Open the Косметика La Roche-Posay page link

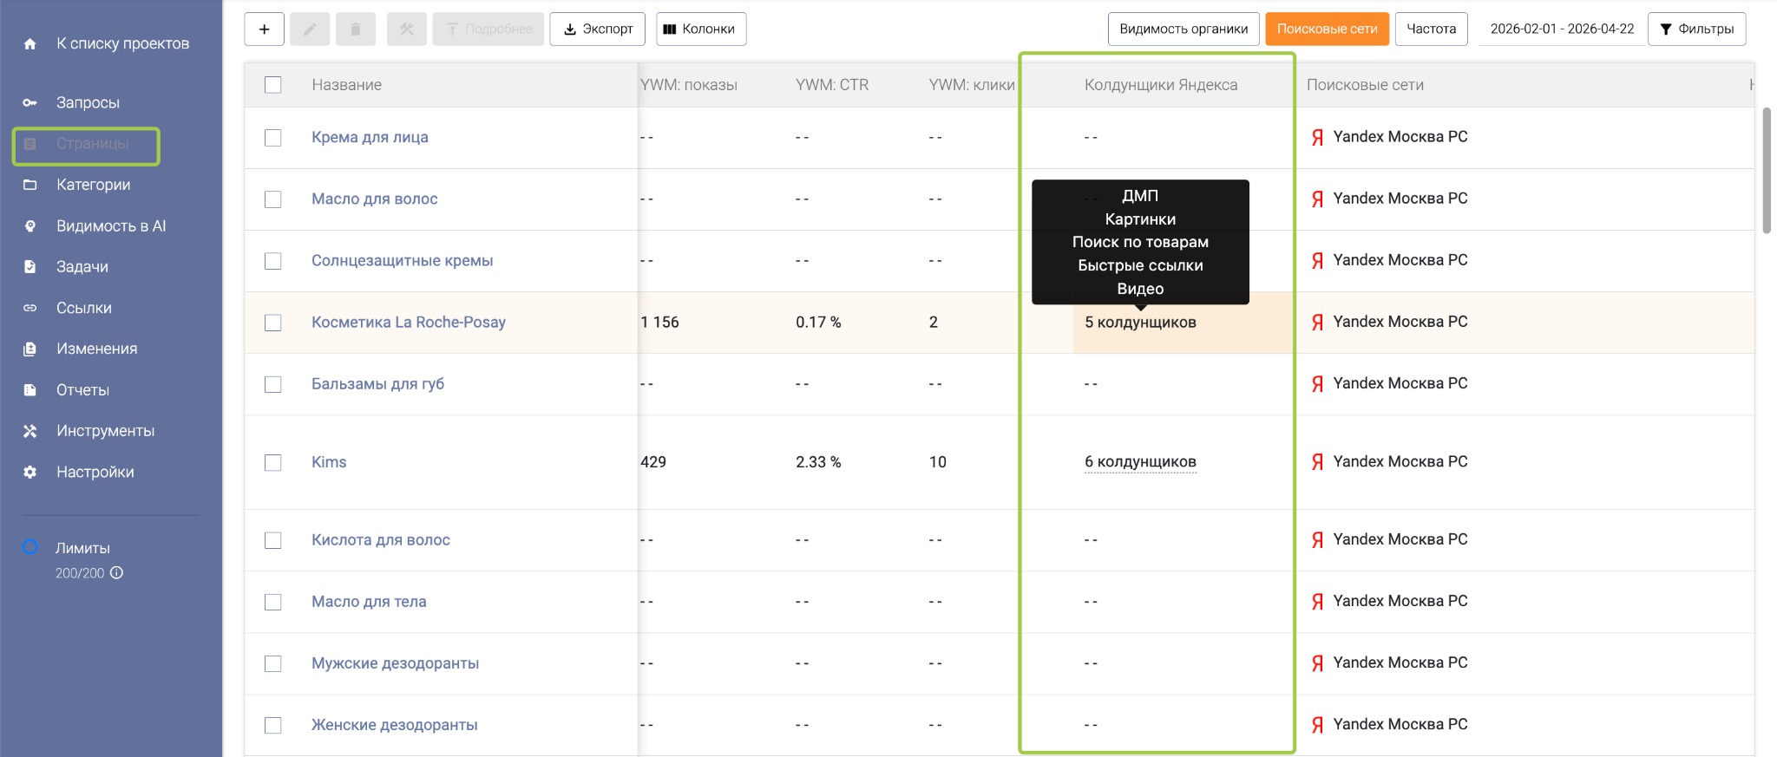click(408, 323)
